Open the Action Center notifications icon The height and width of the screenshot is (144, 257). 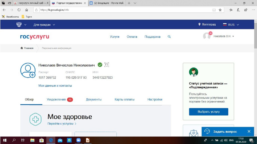[251, 140]
